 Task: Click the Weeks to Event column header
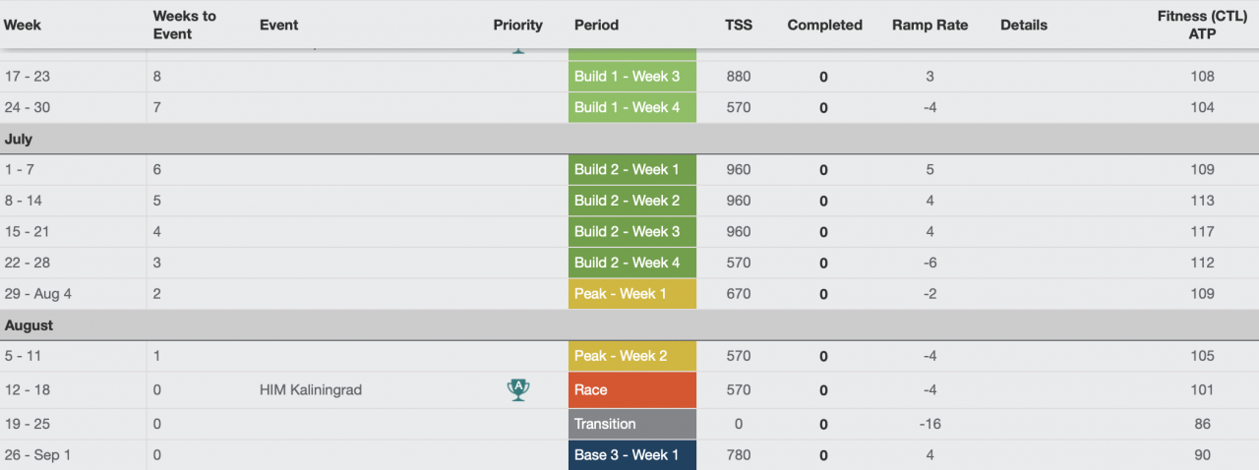click(184, 25)
